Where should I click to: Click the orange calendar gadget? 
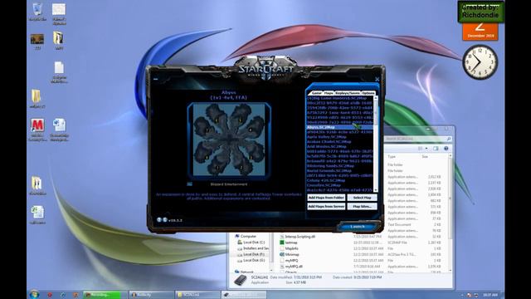pyautogui.click(x=480, y=32)
